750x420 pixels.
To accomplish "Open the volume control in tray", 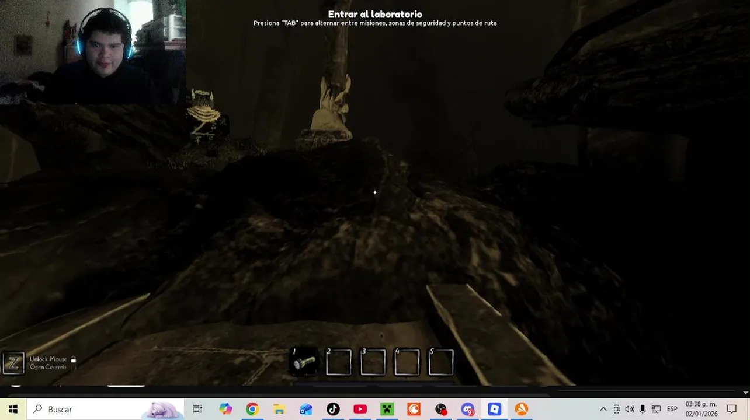I will tap(630, 409).
